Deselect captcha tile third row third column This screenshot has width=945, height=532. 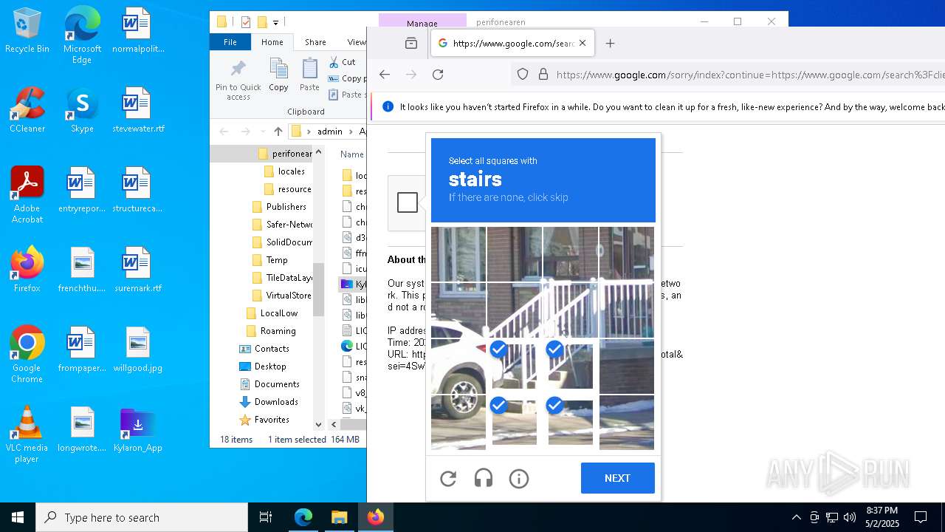point(571,366)
